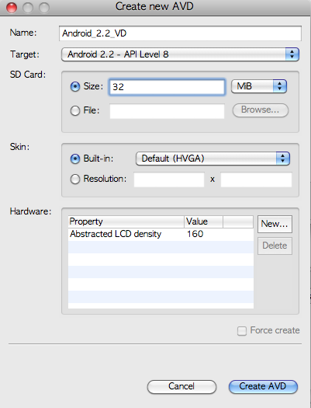Close the Create new AVD window
The width and height of the screenshot is (311, 408).
(x=12, y=8)
